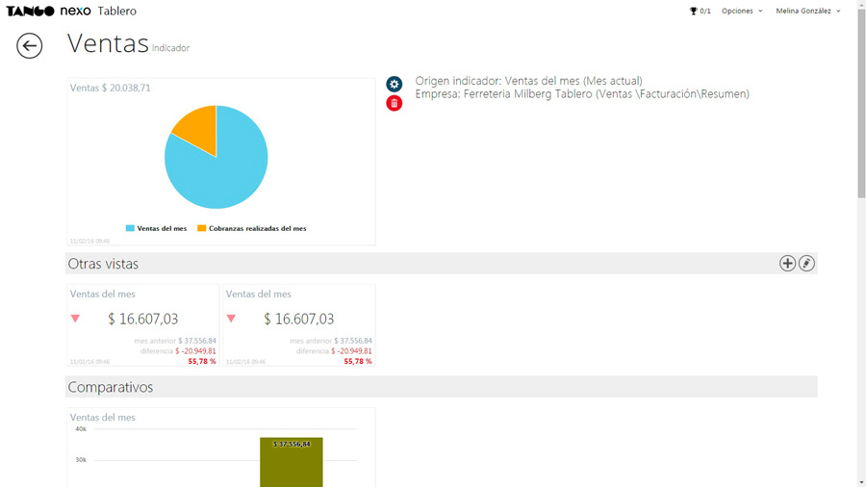Click Ventas $ 20.038,71 chart title

click(x=110, y=88)
